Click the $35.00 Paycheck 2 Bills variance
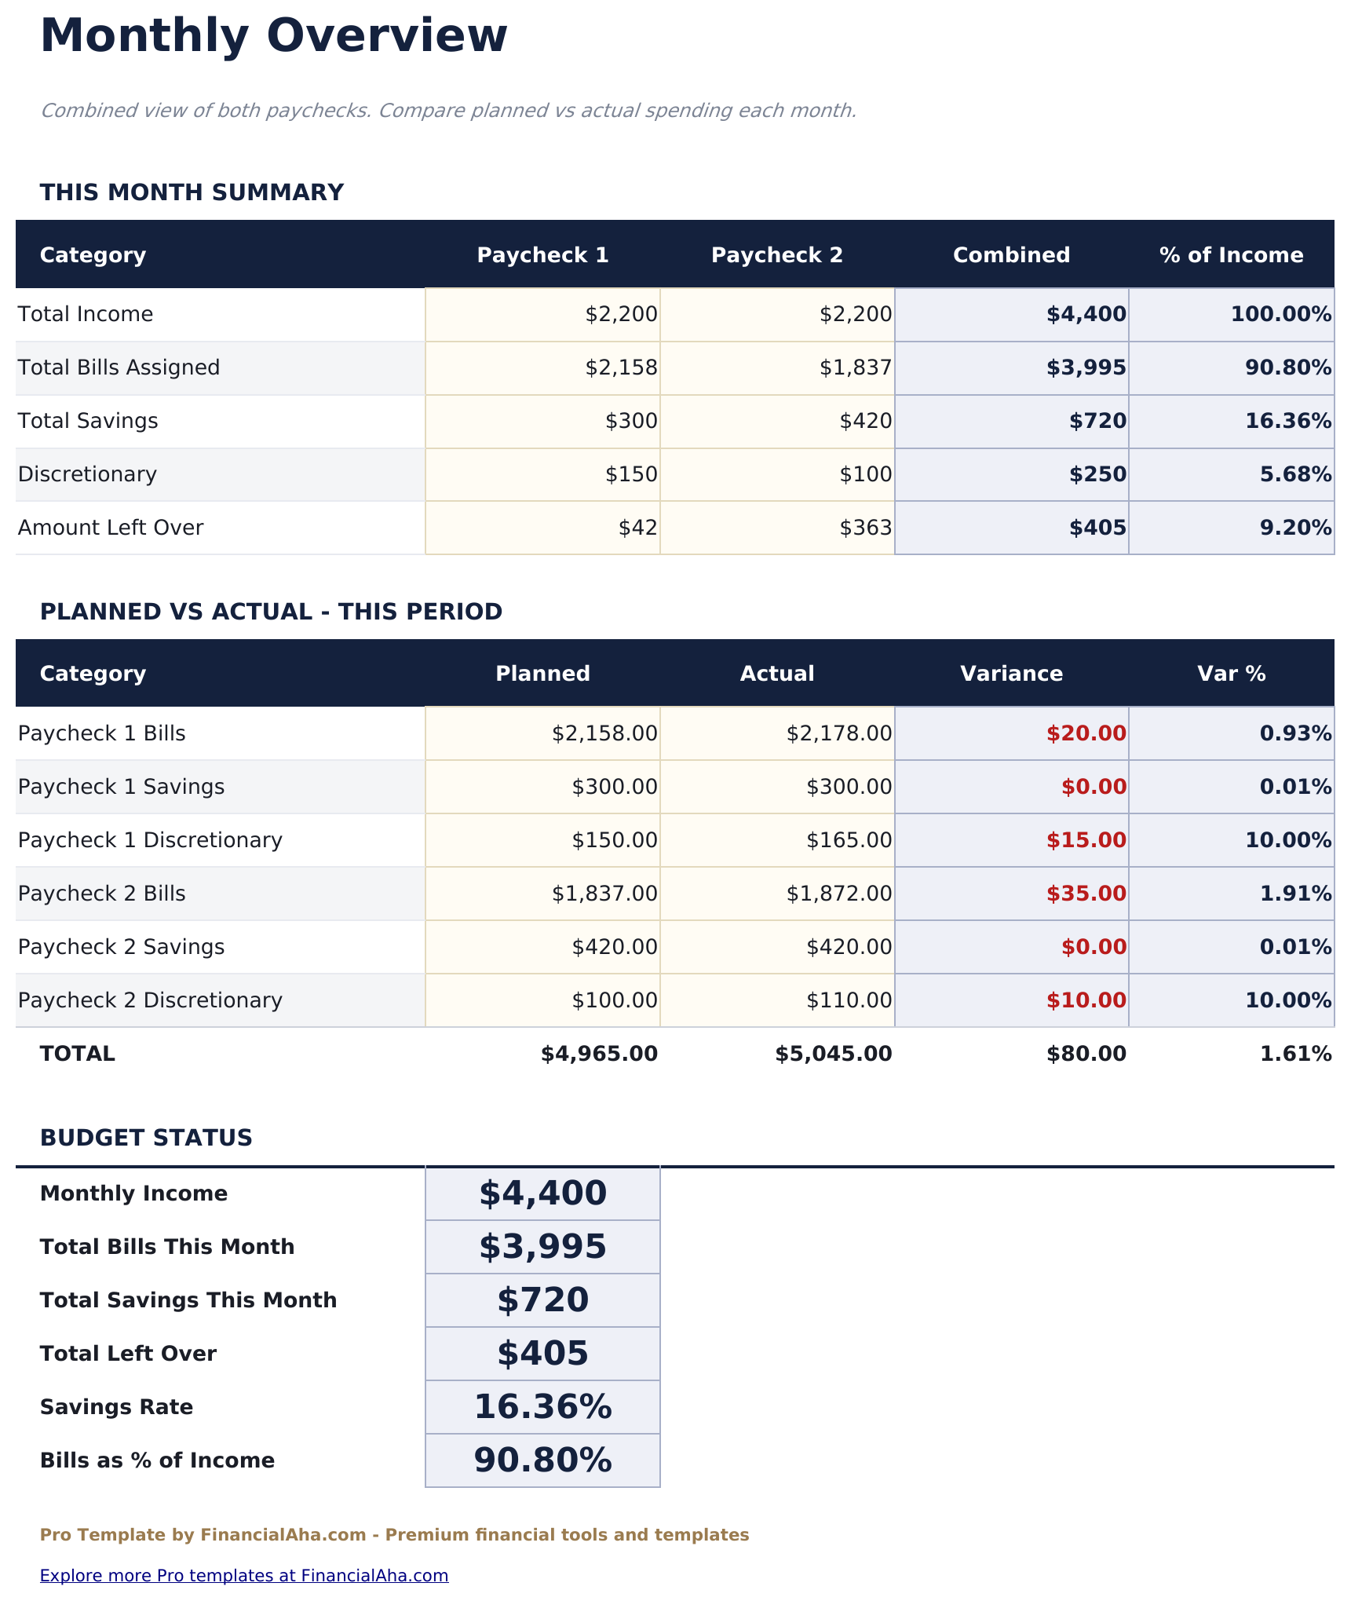The width and height of the screenshot is (1351, 1601). (1089, 893)
